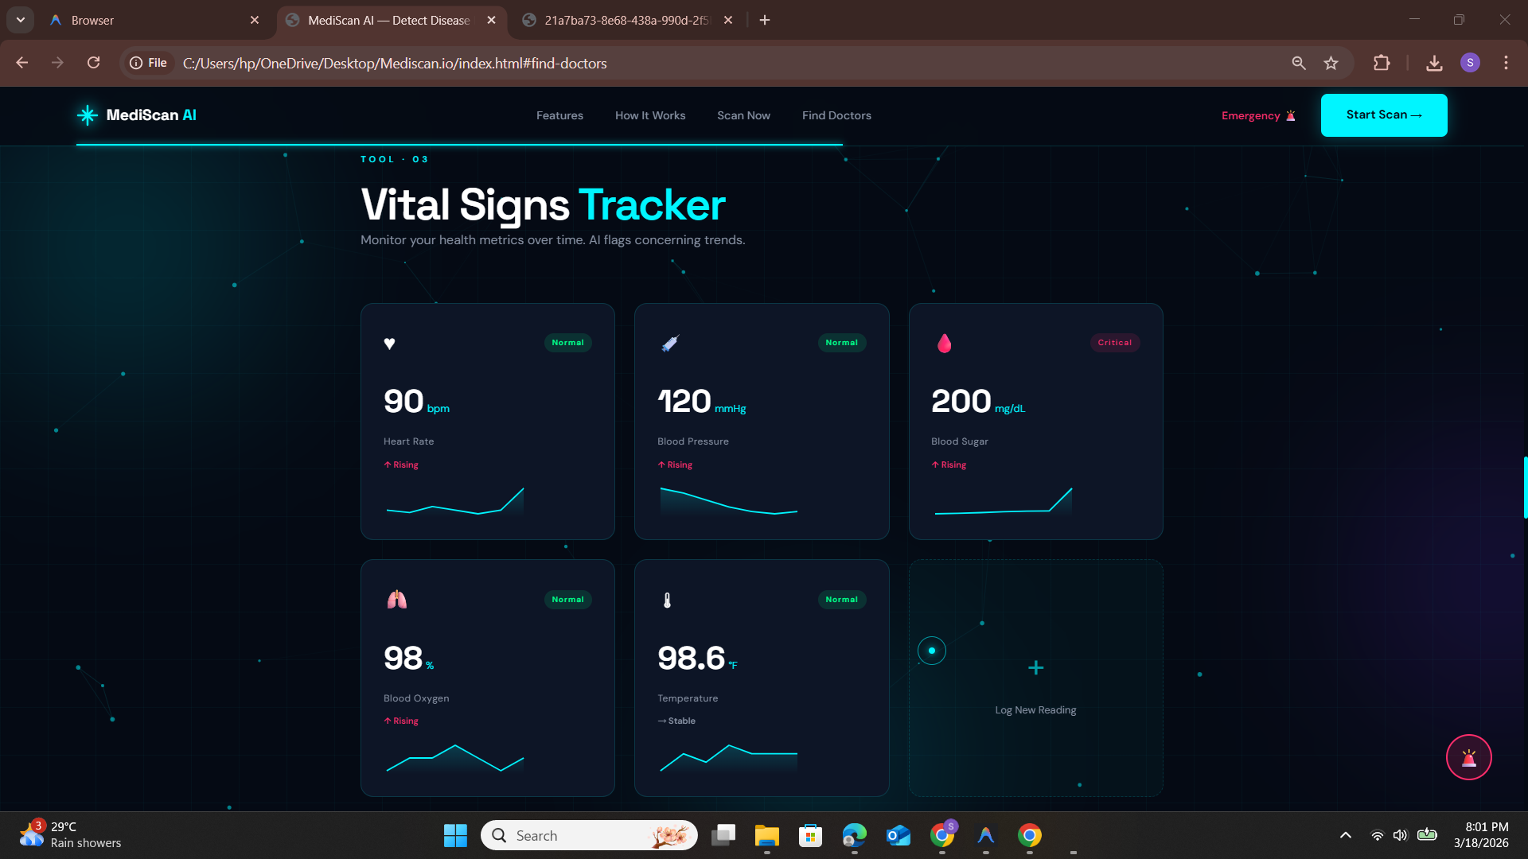Click the plus icon to log new reading
This screenshot has width=1528, height=859.
point(1035,668)
